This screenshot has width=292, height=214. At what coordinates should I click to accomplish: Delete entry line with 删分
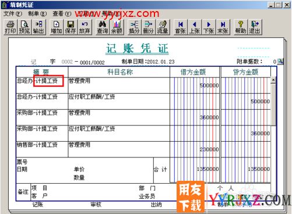pyautogui.click(x=149, y=27)
